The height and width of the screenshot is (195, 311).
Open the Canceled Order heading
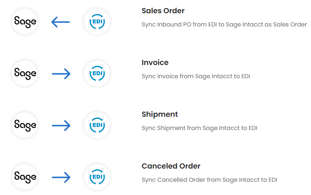[x=171, y=166]
